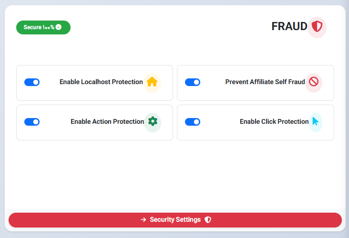The height and width of the screenshot is (238, 349).
Task: Toggle Enable Localhost Protection switch
Action: coord(32,82)
